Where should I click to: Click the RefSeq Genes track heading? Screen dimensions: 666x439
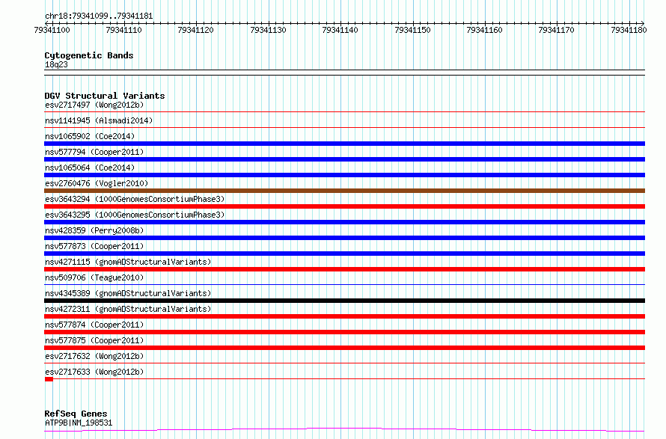[x=76, y=414]
